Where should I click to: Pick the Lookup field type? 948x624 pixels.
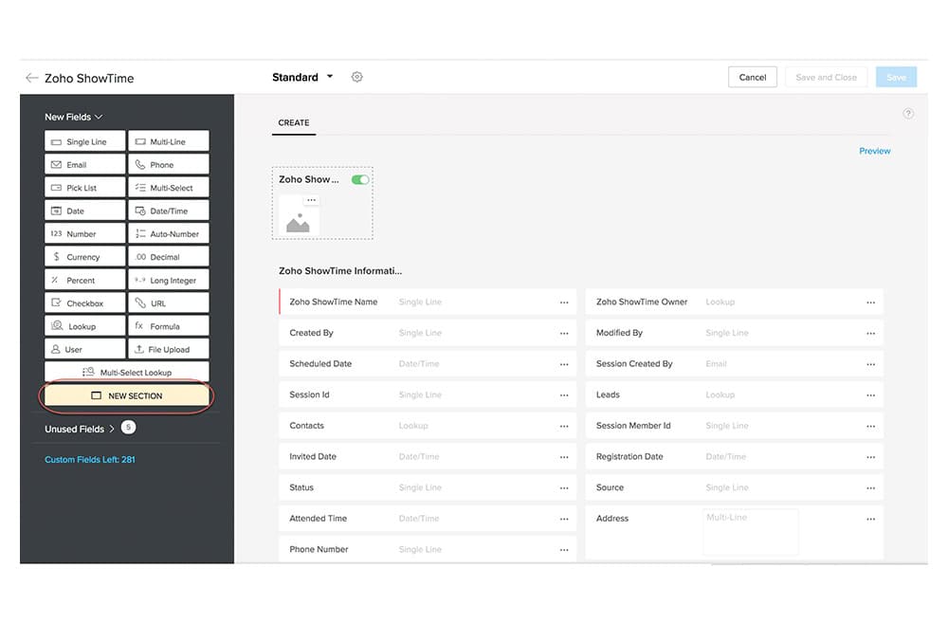point(84,326)
